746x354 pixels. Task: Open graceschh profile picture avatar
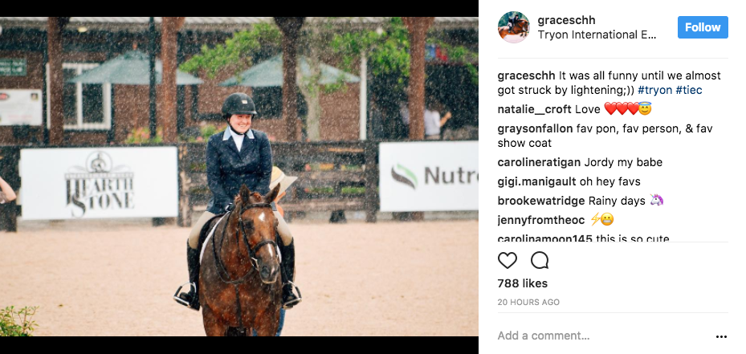(x=513, y=27)
